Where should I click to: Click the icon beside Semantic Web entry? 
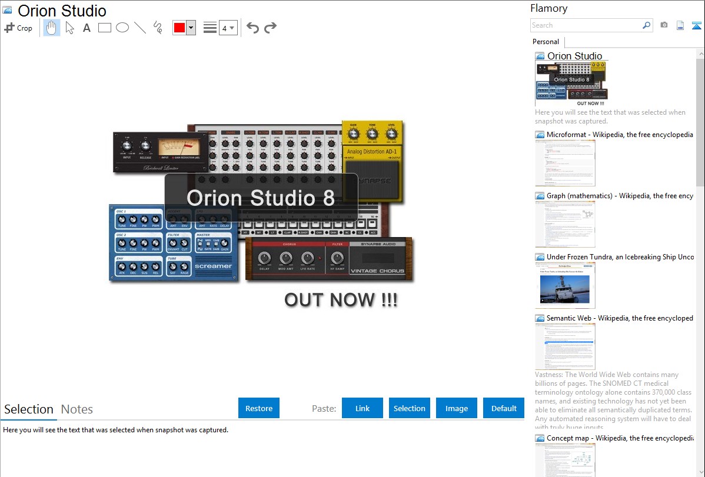click(540, 318)
